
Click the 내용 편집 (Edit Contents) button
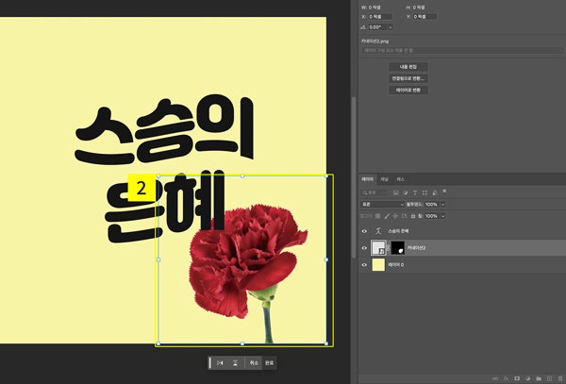408,67
